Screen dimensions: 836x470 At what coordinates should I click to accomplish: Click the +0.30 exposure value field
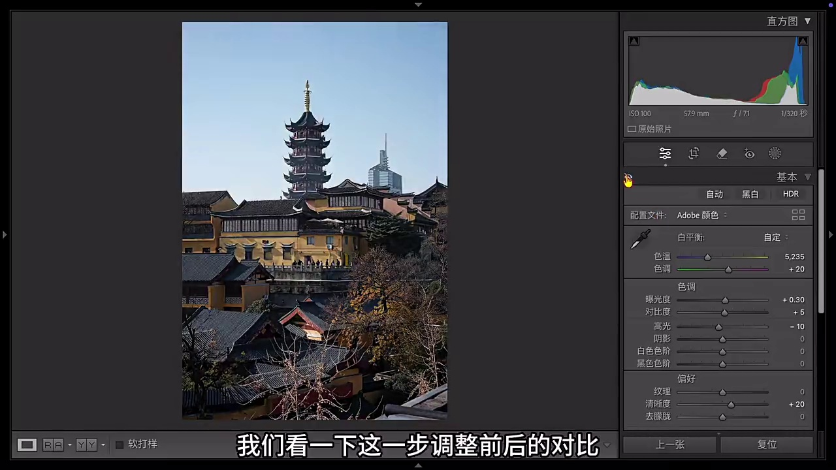(794, 300)
